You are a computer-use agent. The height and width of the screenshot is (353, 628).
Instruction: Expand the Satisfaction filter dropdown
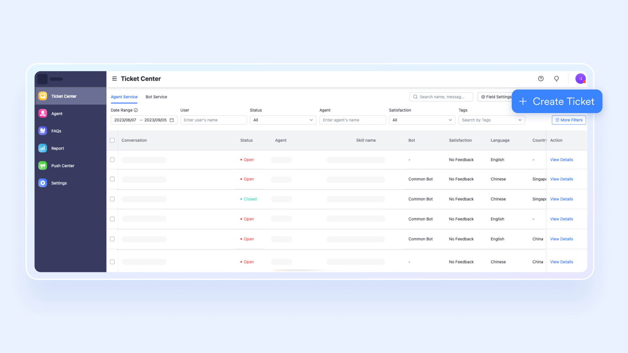(422, 120)
